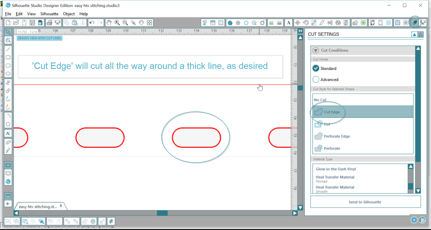Viewport: 431px width, 230px height.
Task: Save the document with the floppy disk icon
Action: tap(32, 23)
